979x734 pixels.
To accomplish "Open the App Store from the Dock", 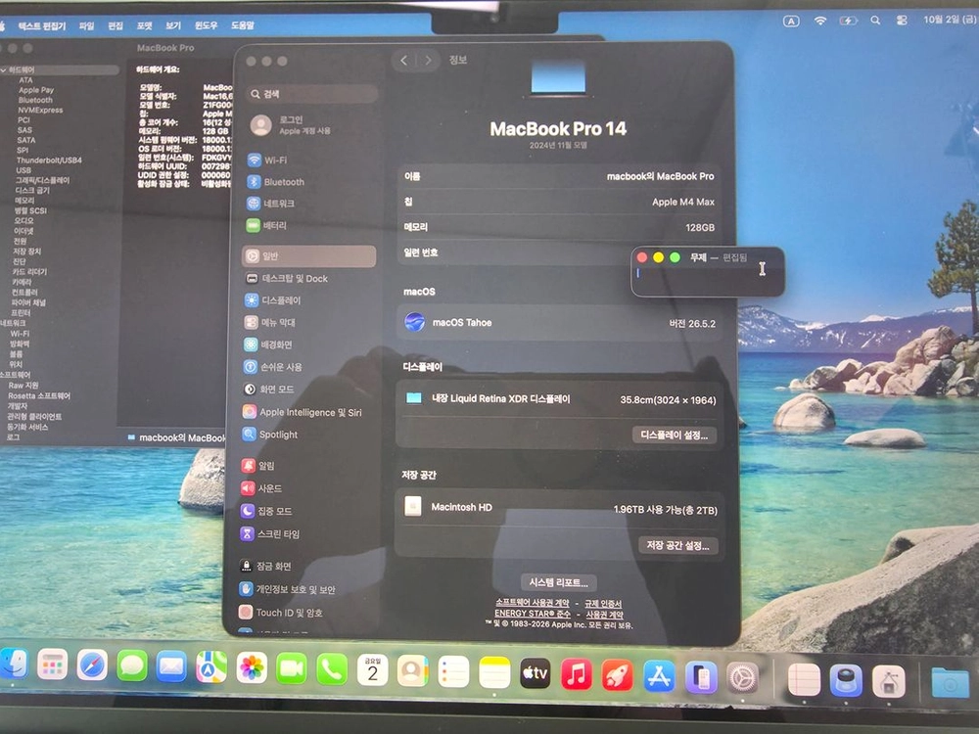I will click(x=659, y=676).
